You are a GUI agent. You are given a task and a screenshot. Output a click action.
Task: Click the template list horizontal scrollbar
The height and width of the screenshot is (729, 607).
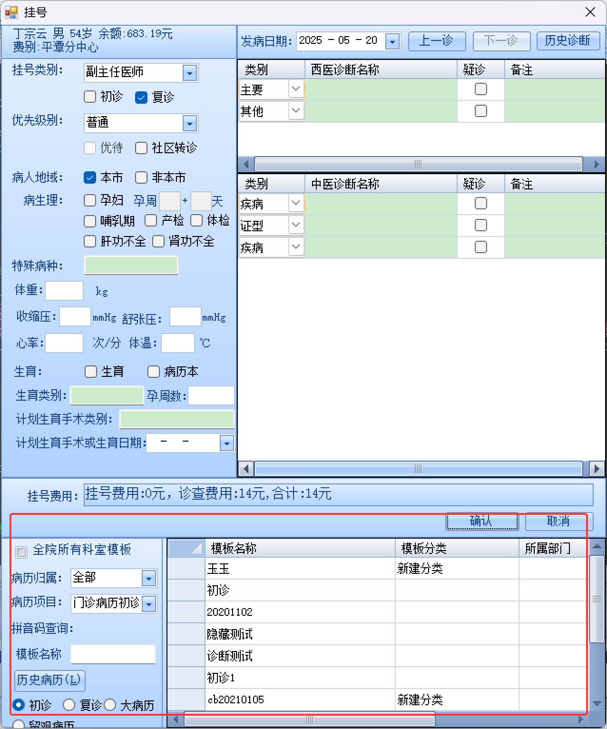pos(310,719)
